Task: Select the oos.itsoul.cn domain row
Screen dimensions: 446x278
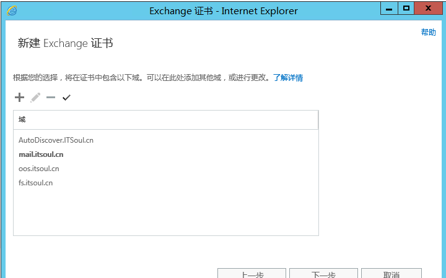Action: pos(166,169)
